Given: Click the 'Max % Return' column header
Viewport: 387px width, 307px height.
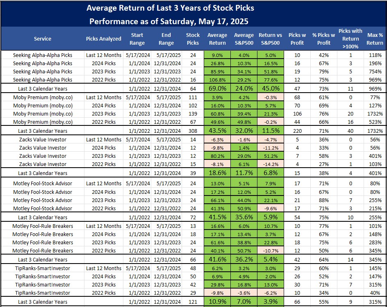Looking at the screenshot, I should 375,39.
